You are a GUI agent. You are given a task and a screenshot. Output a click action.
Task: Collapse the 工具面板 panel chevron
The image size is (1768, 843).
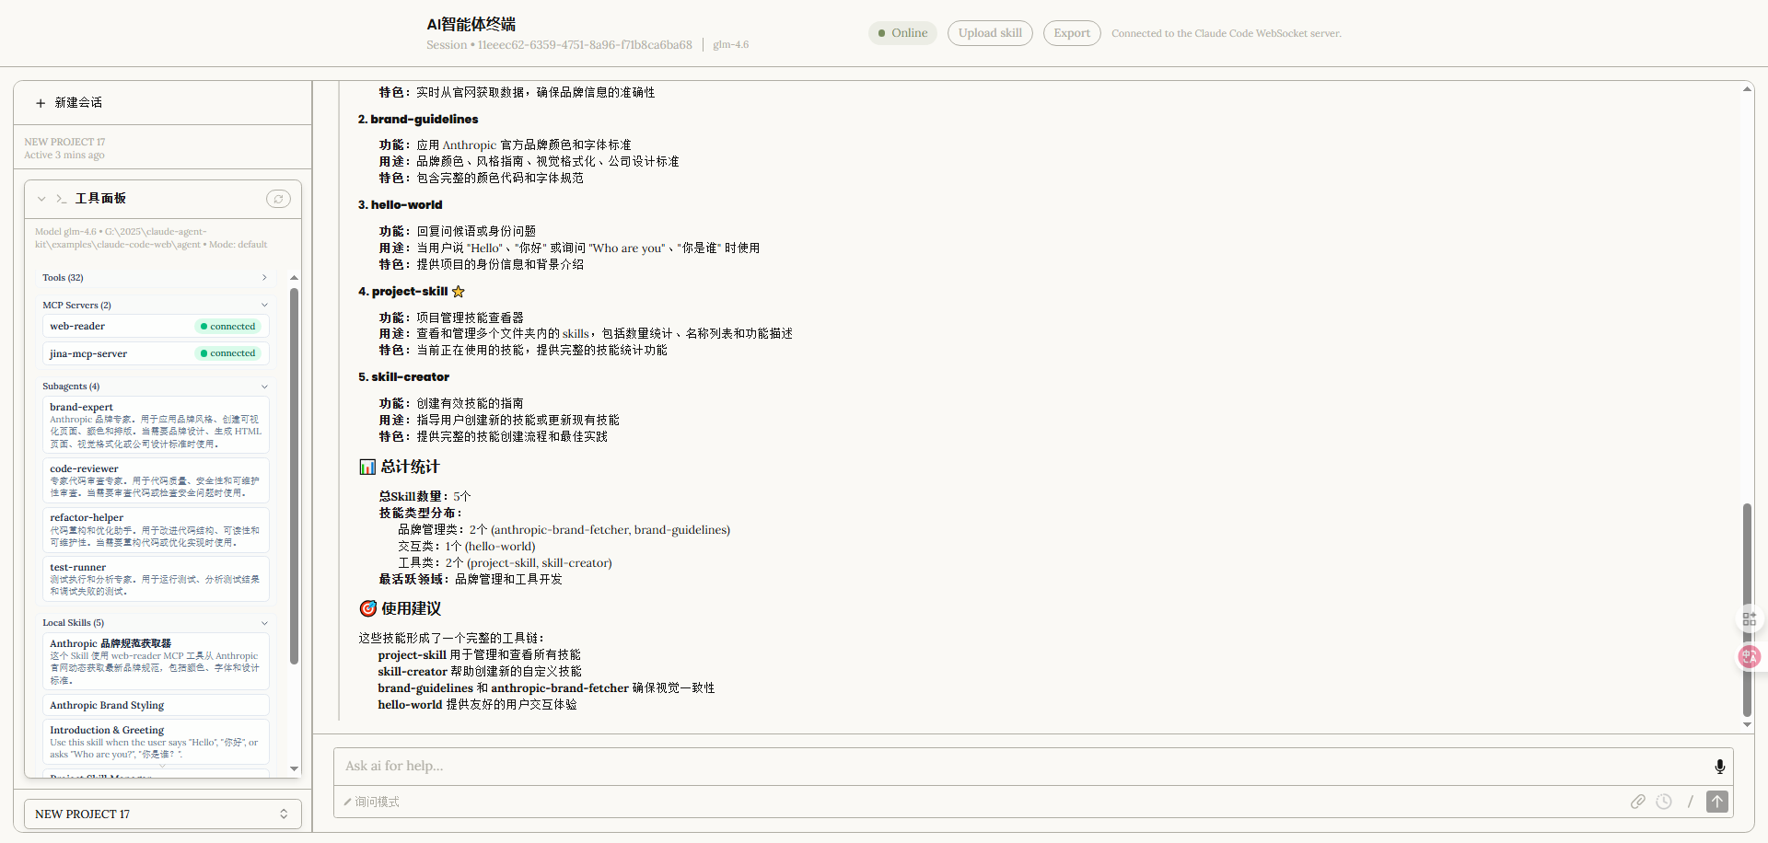pyautogui.click(x=41, y=199)
